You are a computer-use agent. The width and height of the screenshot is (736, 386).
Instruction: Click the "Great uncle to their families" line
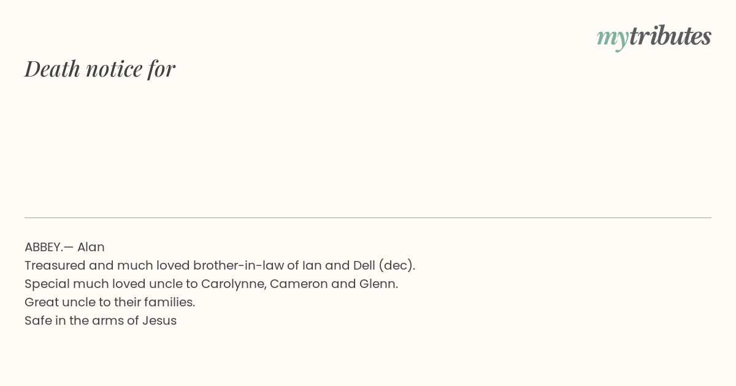110,302
